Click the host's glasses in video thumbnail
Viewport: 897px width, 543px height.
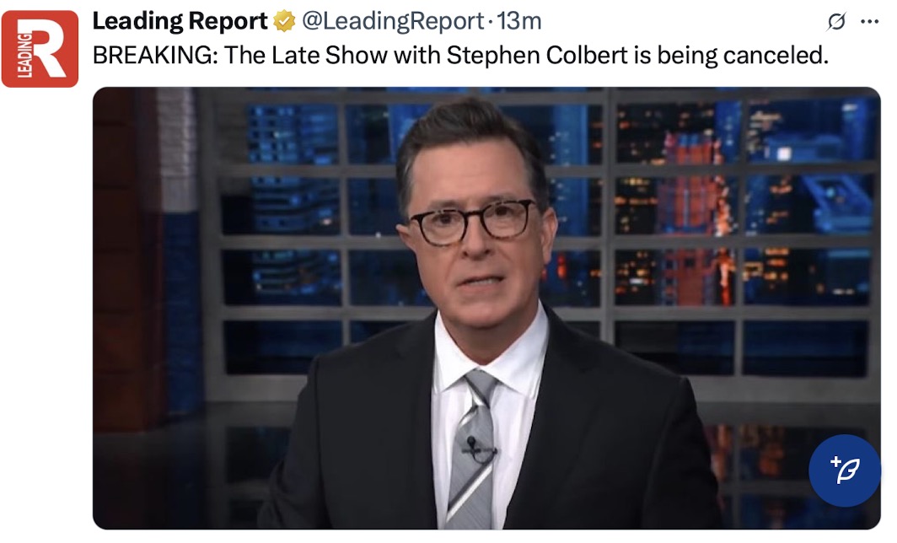(x=472, y=223)
